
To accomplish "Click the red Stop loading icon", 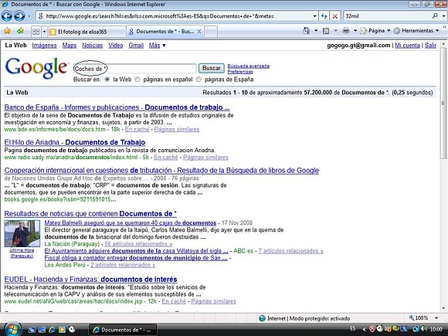I will pos(335,16).
